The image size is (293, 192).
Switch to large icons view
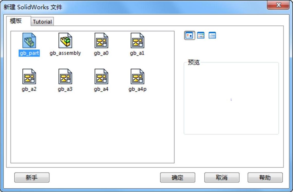point(190,35)
